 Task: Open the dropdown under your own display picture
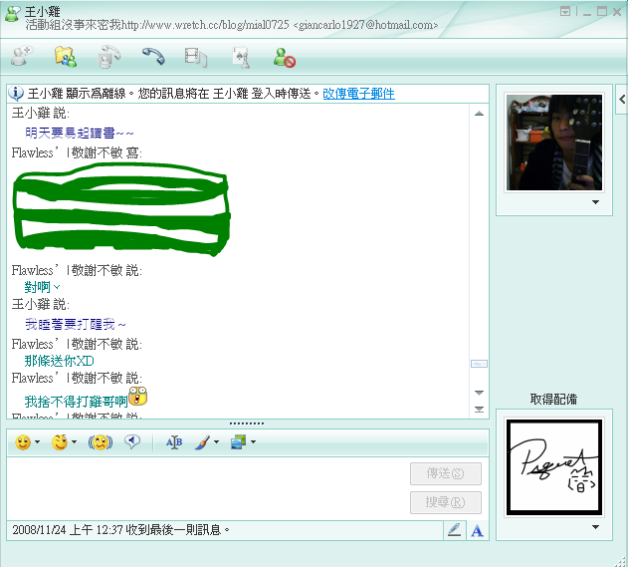coord(595,527)
